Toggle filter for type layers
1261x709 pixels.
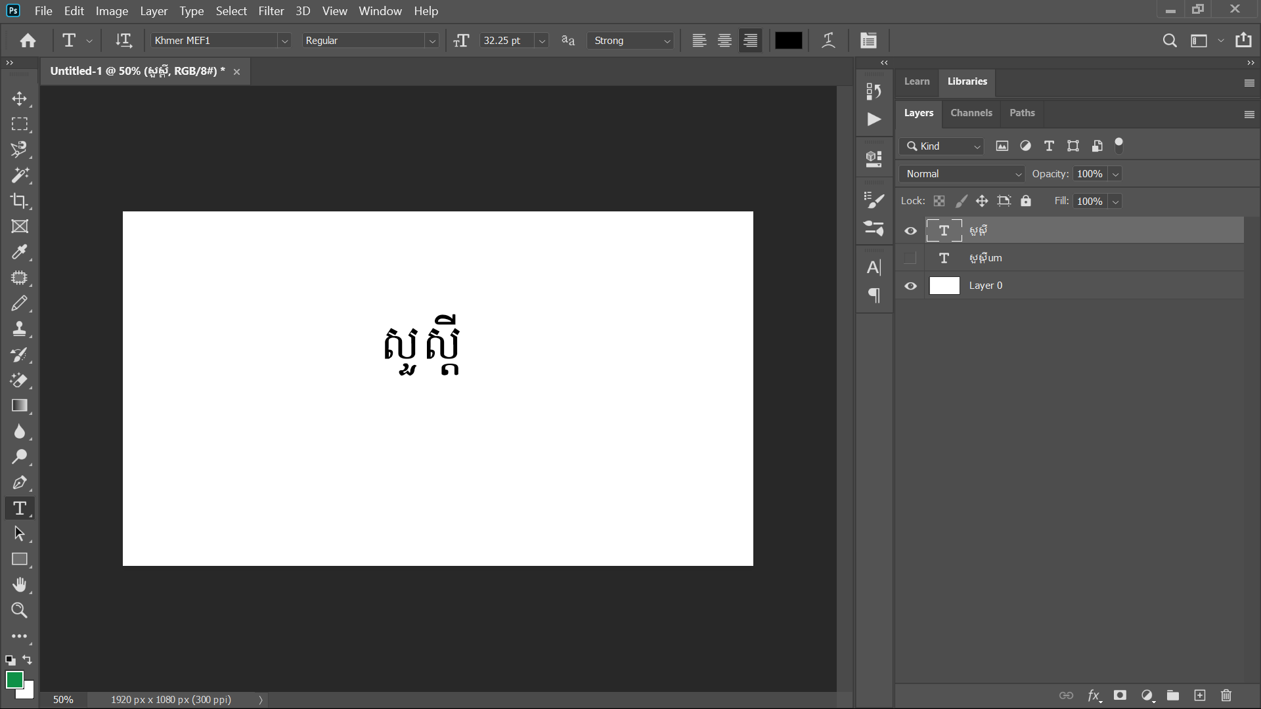point(1049,146)
